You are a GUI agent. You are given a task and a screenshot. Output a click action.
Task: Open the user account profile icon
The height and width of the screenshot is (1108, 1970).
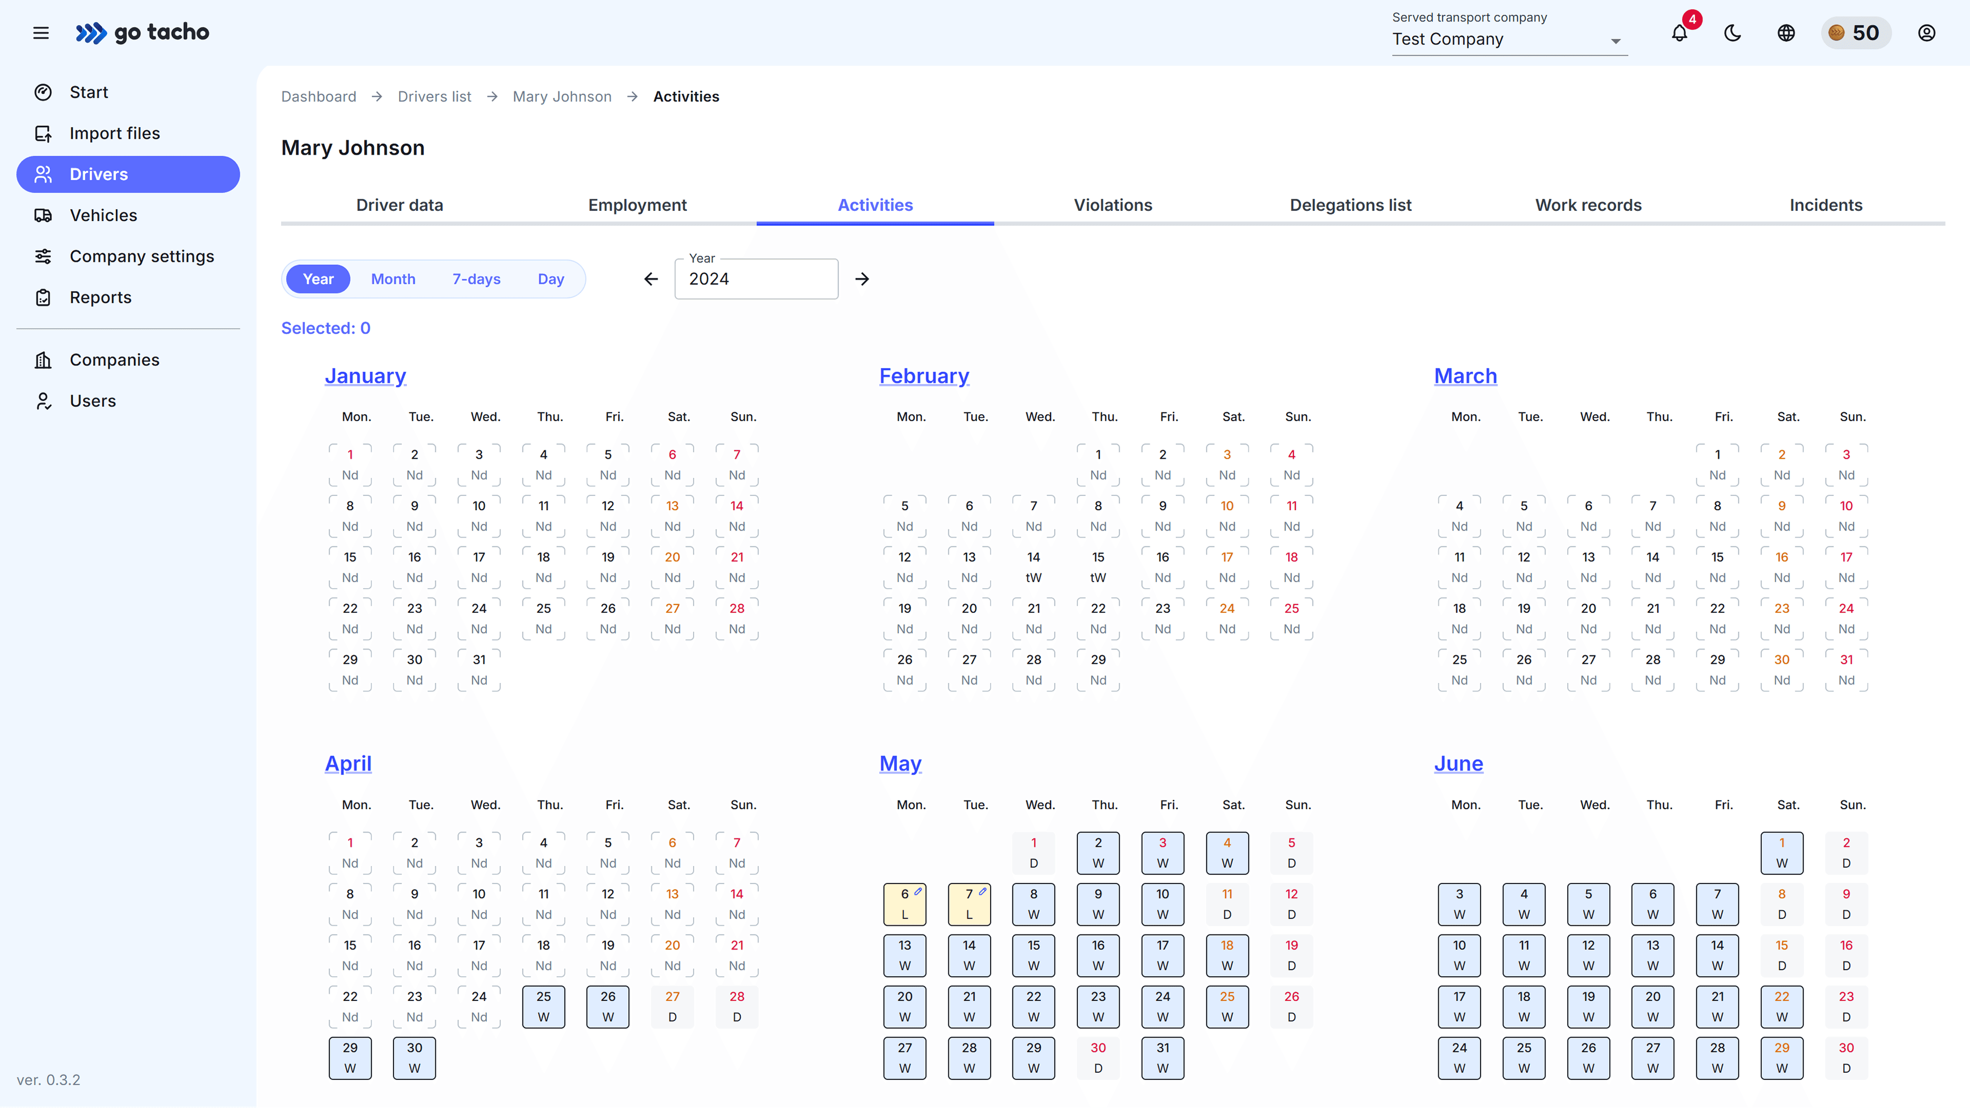1926,33
